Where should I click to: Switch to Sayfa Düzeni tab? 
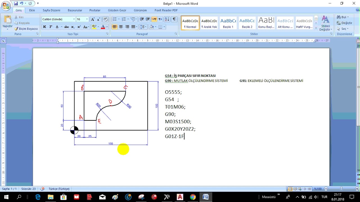[51, 10]
